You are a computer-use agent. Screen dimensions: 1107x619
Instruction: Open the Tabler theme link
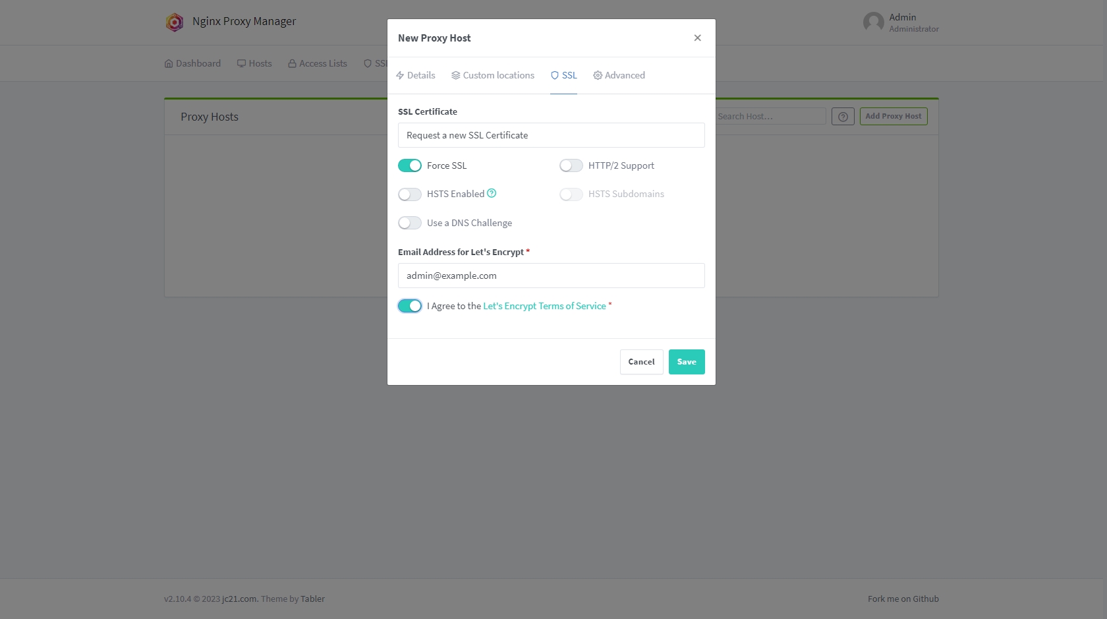312,599
